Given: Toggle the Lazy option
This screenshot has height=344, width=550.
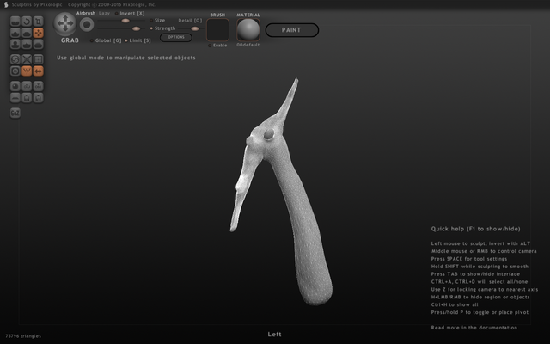Looking at the screenshot, I should [x=104, y=13].
